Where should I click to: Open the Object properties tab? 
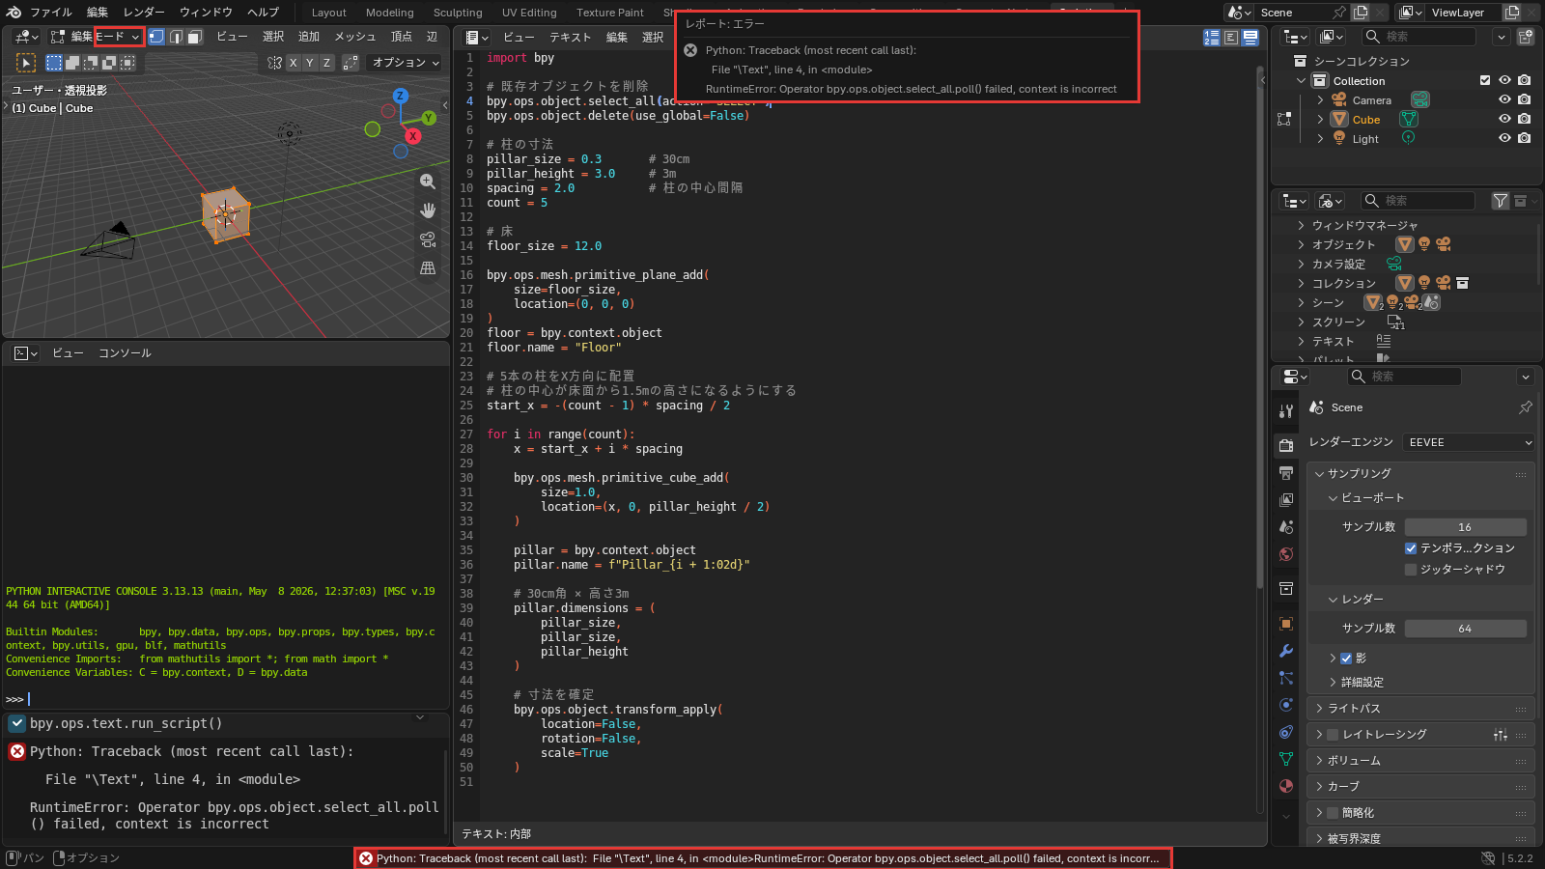(x=1286, y=624)
